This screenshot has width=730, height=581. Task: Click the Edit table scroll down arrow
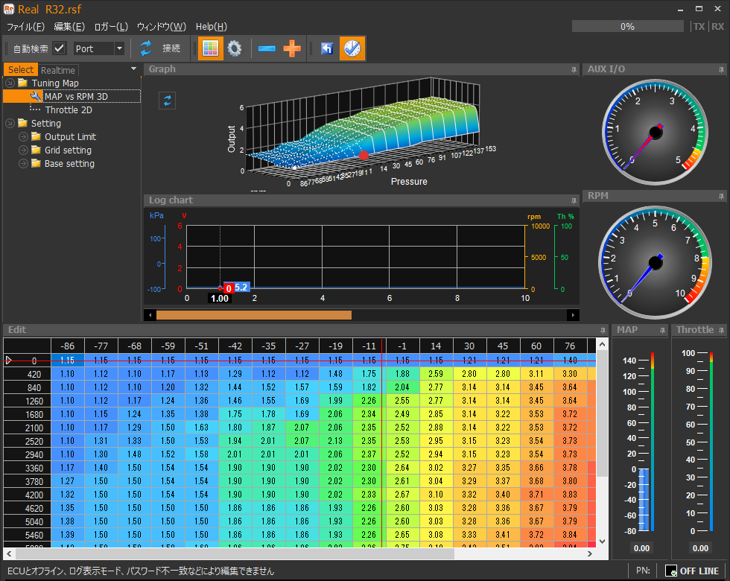tap(602, 541)
